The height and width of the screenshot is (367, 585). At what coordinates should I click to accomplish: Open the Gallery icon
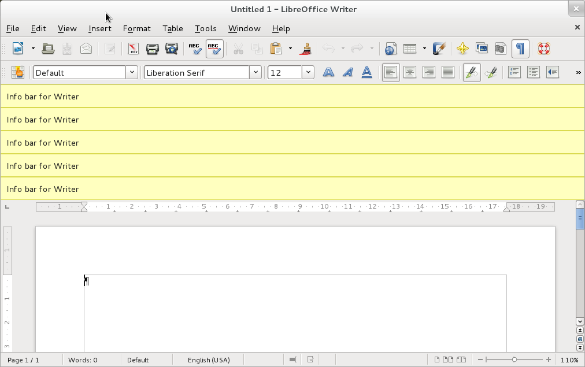click(x=482, y=49)
